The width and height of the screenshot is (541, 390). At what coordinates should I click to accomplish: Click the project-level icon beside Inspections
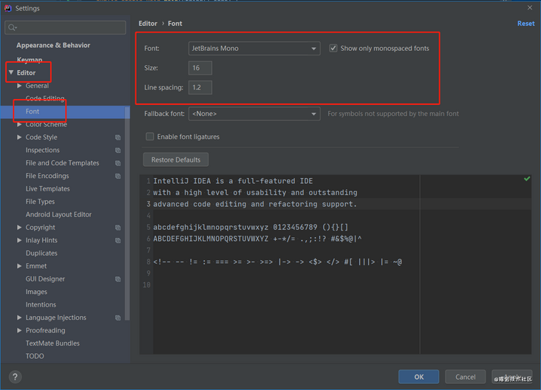[x=118, y=150]
